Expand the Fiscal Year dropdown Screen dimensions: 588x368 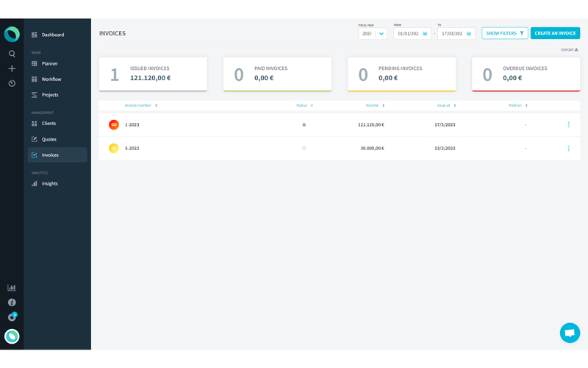[x=373, y=33]
